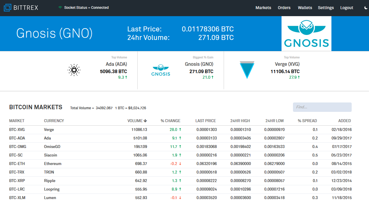The width and height of the screenshot is (369, 202).
Task: Click the Ada (ADA) coin logo
Action: click(x=74, y=70)
